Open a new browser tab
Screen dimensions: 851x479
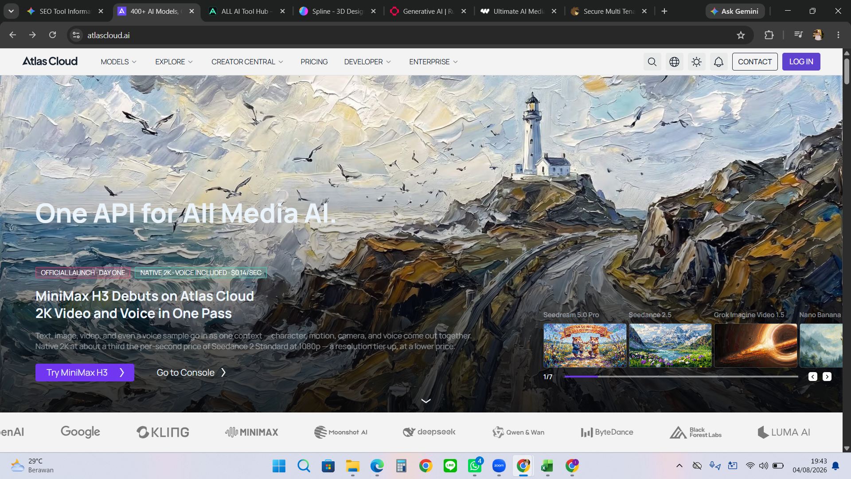point(664,11)
